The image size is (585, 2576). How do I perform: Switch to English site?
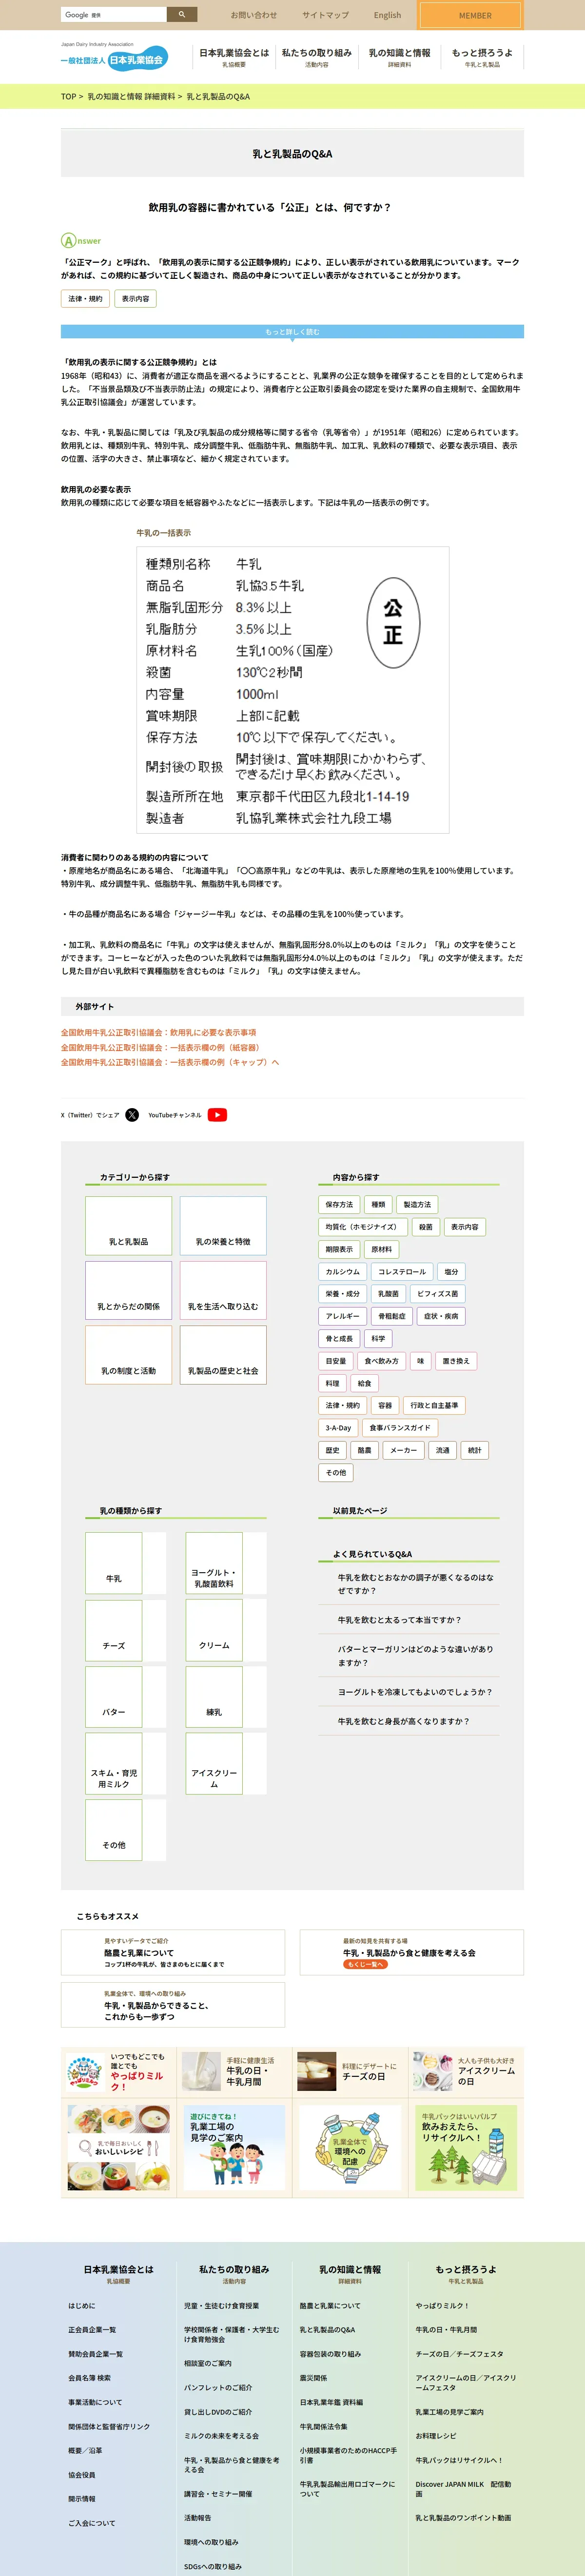pos(387,15)
